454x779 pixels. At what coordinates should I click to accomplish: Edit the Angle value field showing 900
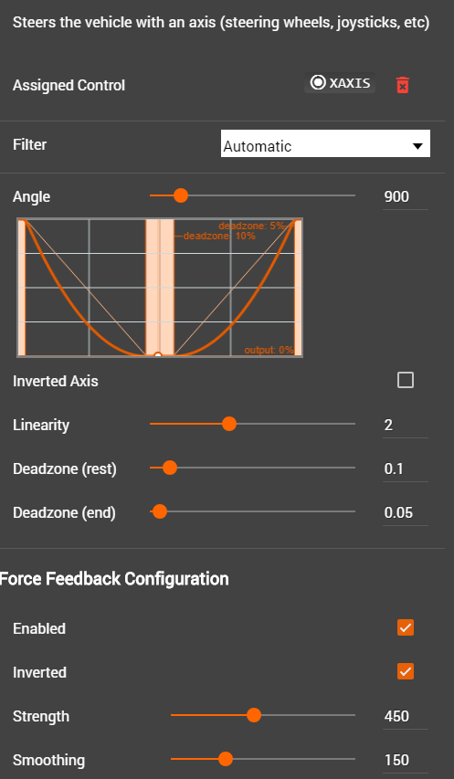pyautogui.click(x=405, y=196)
